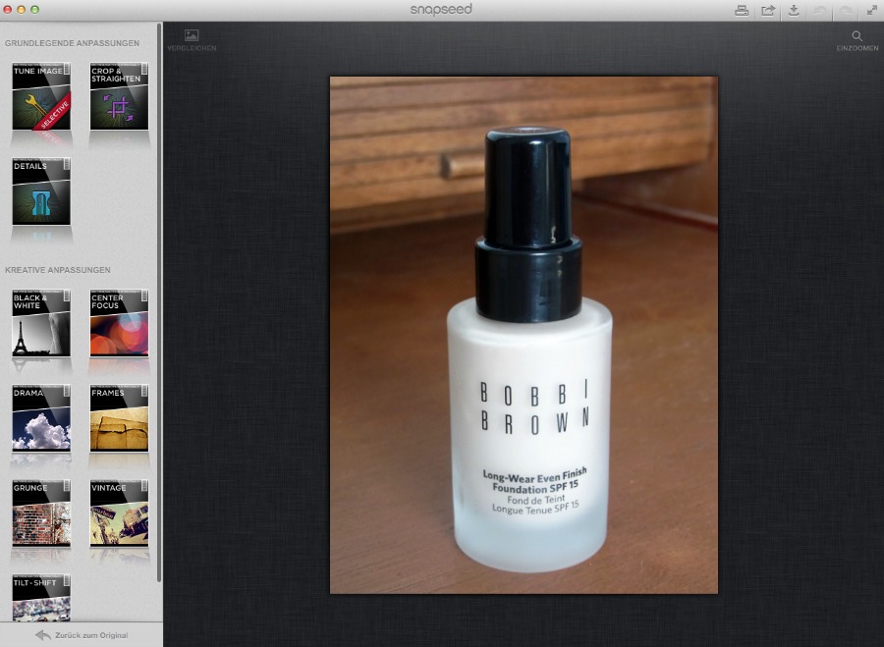The width and height of the screenshot is (884, 647).
Task: Open the Frames filter
Action: (x=119, y=418)
